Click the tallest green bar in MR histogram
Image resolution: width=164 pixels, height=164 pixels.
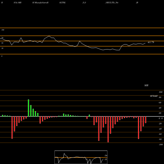(x=29, y=108)
